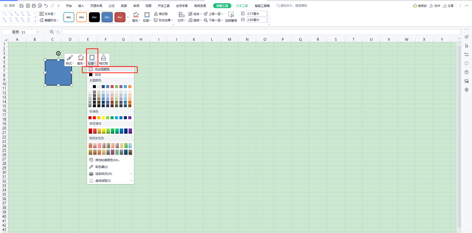Pick the yellow swatch in 标准色 row
Screen dimensions: 472x233
(103, 118)
